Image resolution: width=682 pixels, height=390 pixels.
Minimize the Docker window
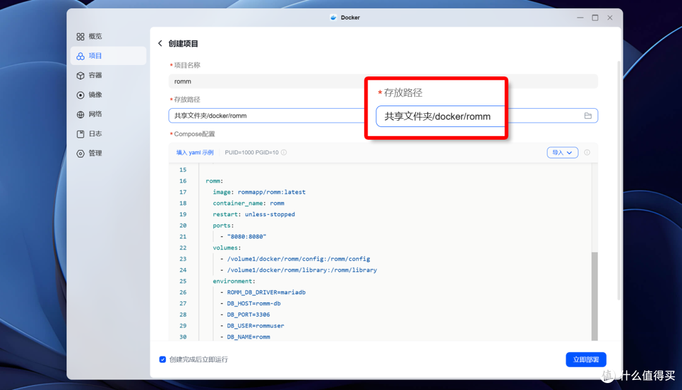tap(580, 18)
